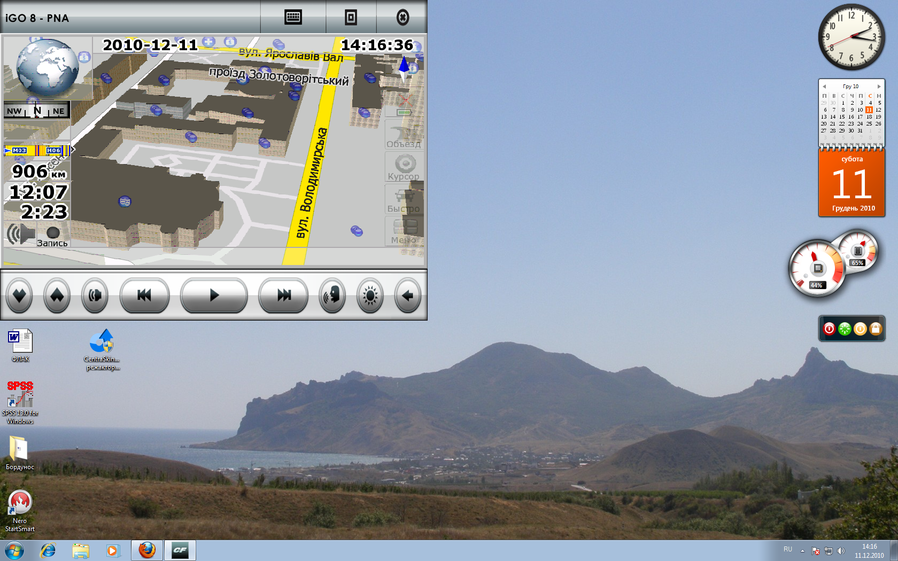Viewport: 898px width, 561px height.
Task: Toggle map volume speaker icon
Action: 20,234
